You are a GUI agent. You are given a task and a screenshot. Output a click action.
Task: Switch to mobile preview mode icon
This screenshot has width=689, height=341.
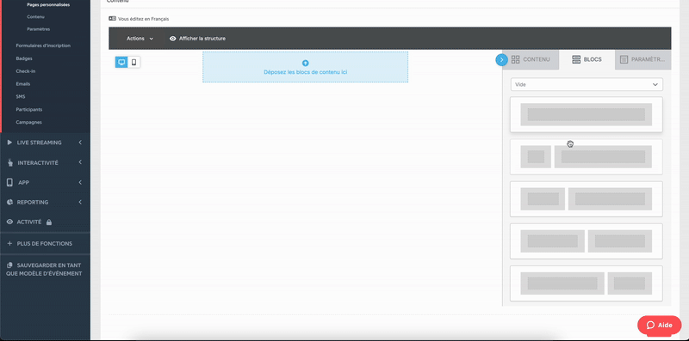(134, 62)
